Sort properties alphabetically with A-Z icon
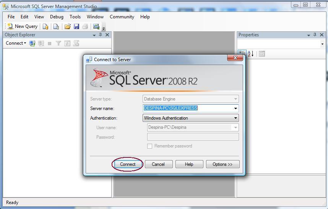The image size is (328, 209). [x=251, y=53]
